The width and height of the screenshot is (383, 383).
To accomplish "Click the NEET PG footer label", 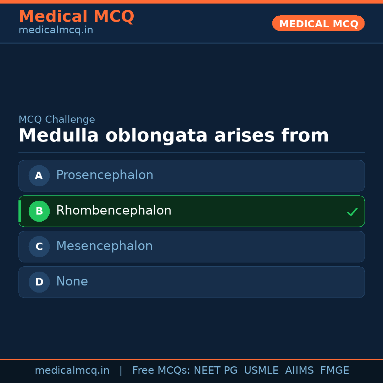I will [215, 370].
